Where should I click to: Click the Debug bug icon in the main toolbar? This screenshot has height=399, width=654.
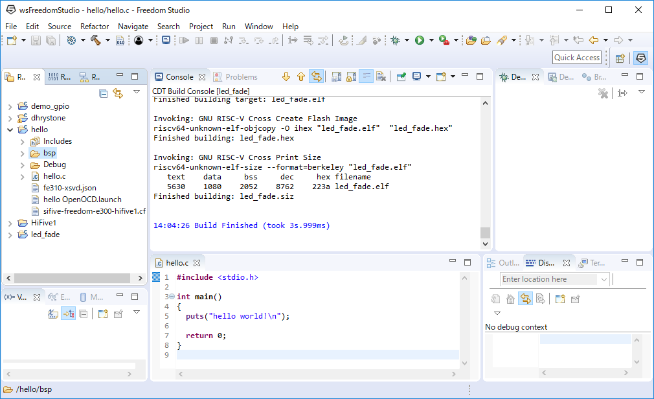click(x=395, y=41)
